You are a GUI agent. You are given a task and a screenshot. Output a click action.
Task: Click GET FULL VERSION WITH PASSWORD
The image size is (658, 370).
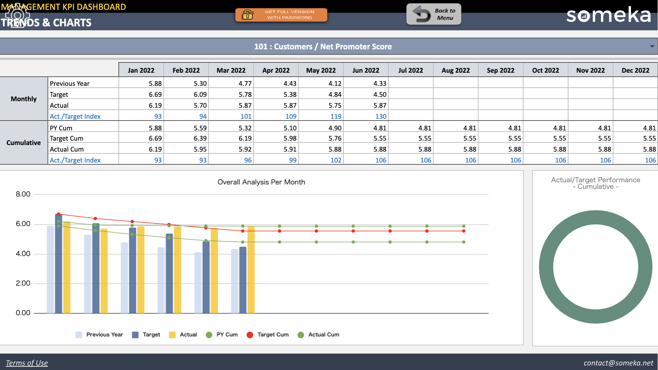coord(290,15)
